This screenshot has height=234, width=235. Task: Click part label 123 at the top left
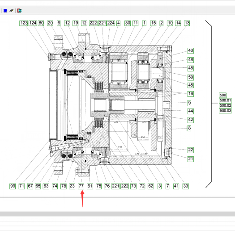24,23
